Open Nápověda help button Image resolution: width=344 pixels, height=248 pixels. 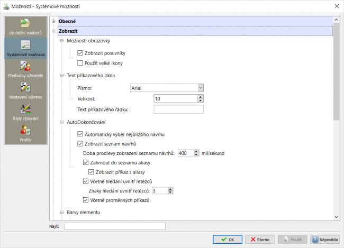coord(325,240)
